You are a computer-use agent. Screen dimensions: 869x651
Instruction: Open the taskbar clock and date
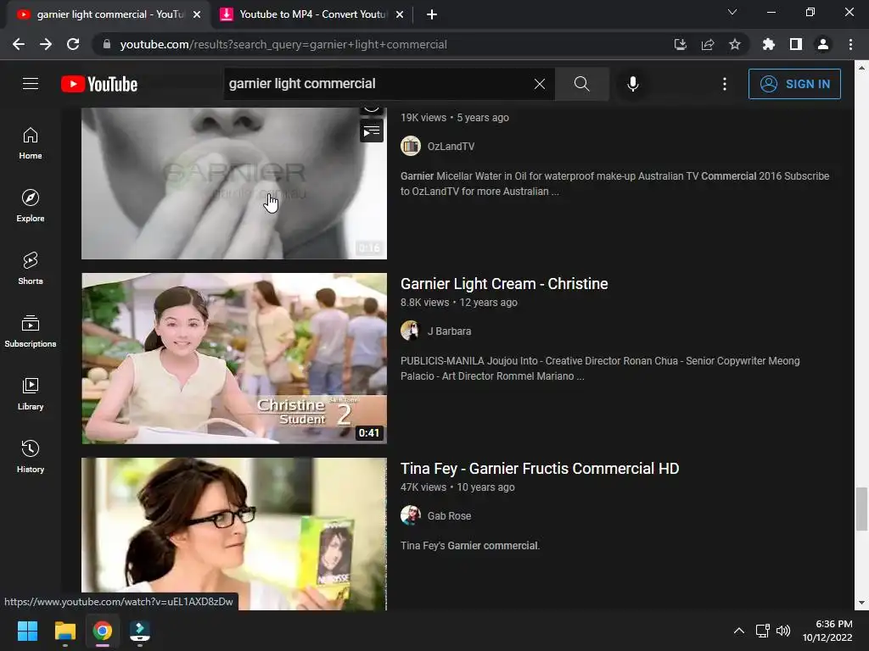[827, 631]
